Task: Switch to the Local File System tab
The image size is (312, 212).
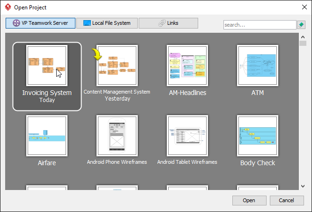Action: pyautogui.click(x=107, y=23)
